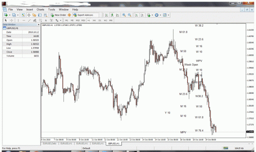Image resolution: width=256 pixels, height=152 pixels.
Task: Toggle the Data Window crosshair-target icon
Action: [x=29, y=15]
